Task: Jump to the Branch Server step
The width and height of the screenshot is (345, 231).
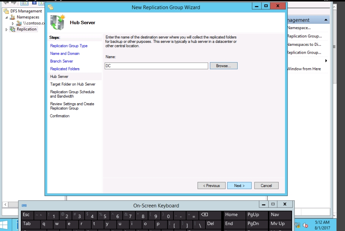Action: 62,61
